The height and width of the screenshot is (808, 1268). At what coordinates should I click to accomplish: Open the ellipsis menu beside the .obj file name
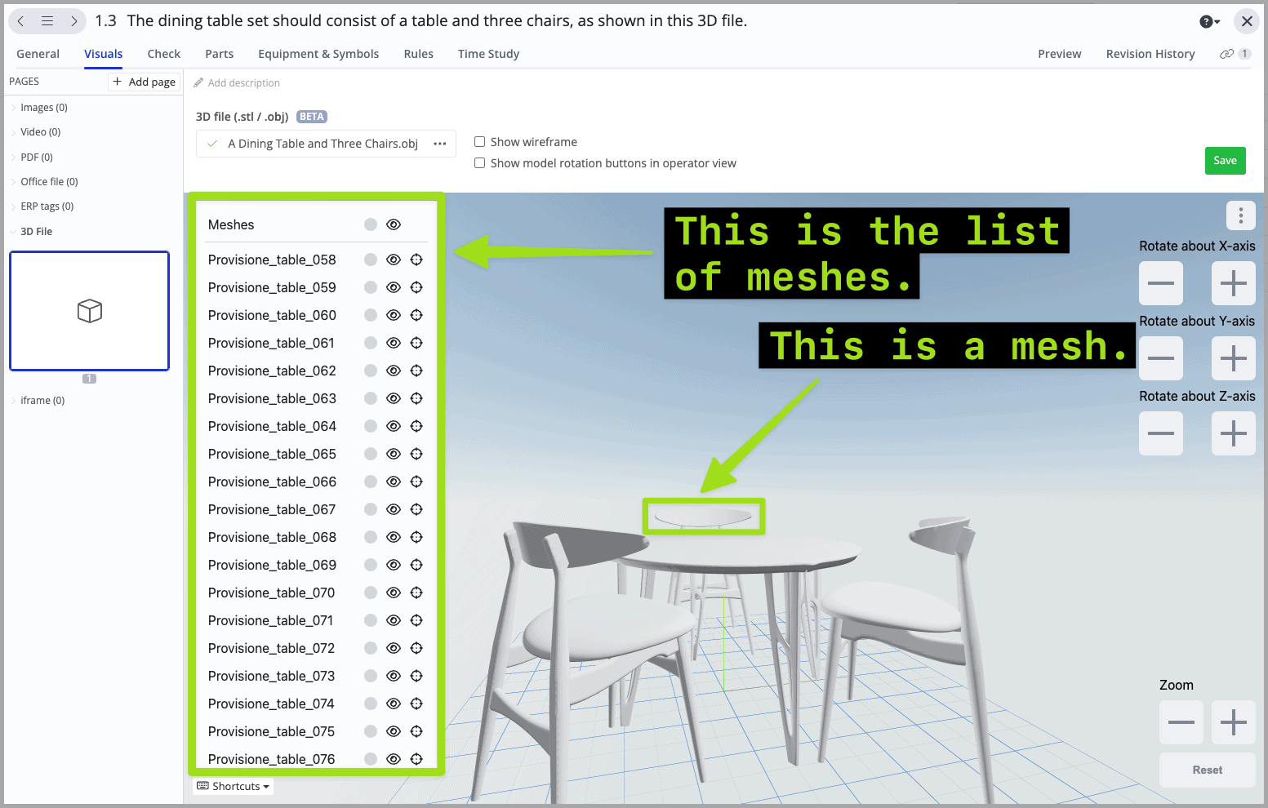click(x=440, y=143)
